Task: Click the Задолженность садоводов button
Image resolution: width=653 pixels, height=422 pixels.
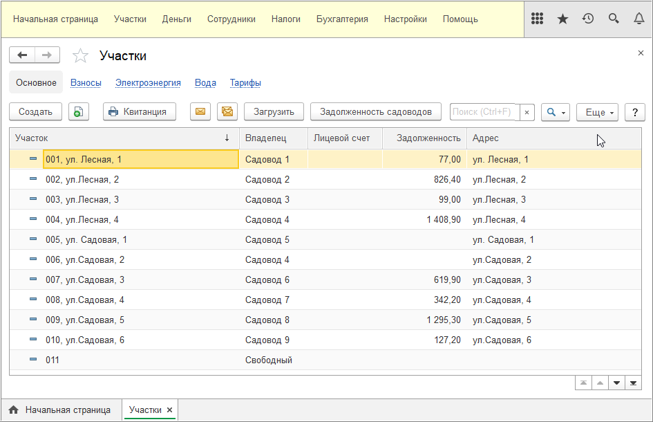Action: pyautogui.click(x=376, y=111)
